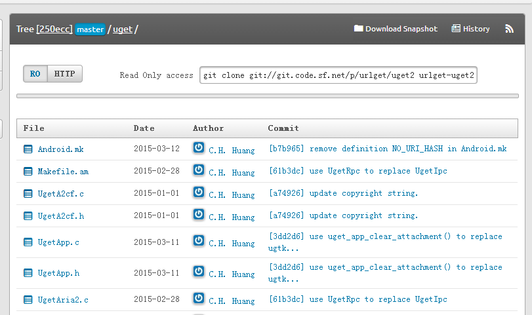Open the UgetA2cf.h file
This screenshot has width=532, height=315.
(x=61, y=216)
